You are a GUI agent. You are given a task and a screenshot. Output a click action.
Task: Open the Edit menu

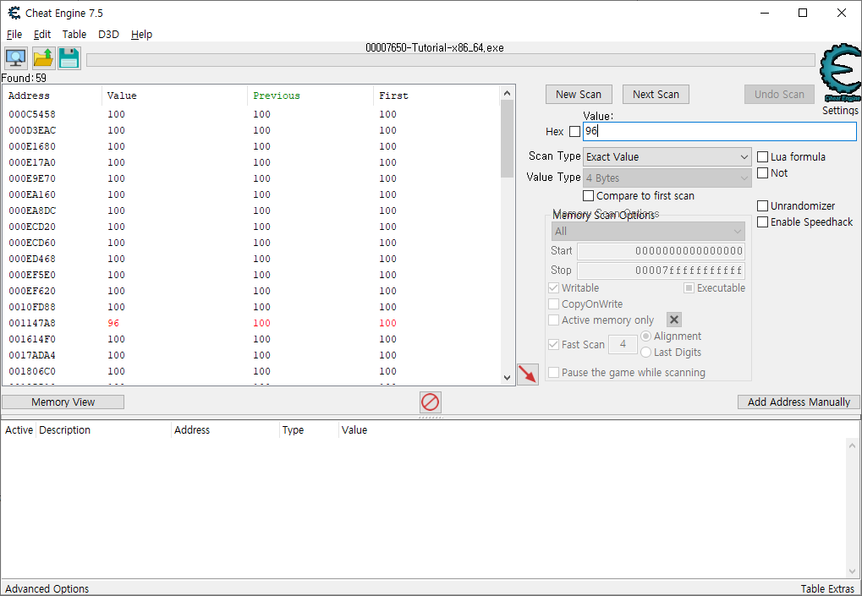click(x=42, y=34)
